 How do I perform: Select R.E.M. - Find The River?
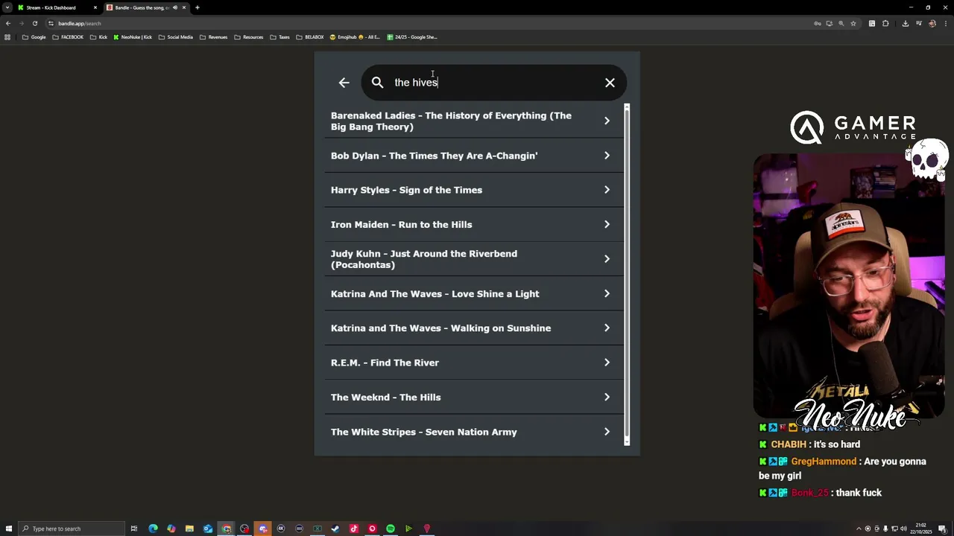pyautogui.click(x=474, y=363)
